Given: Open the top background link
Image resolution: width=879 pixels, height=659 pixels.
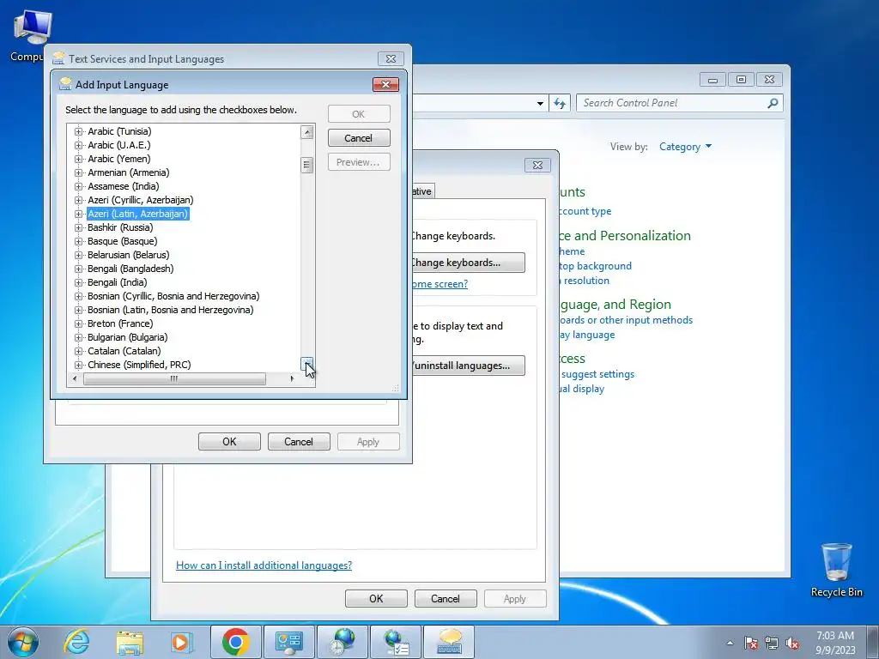Looking at the screenshot, I should coord(596,266).
